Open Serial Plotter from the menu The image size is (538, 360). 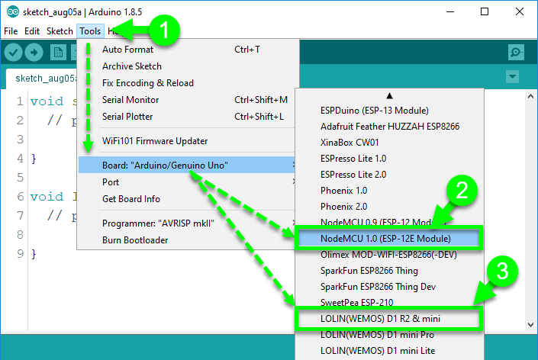(187, 117)
